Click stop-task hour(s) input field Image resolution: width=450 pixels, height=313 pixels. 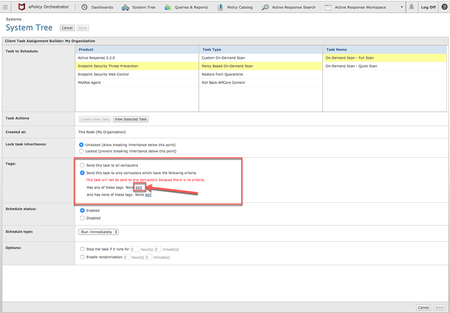point(135,249)
